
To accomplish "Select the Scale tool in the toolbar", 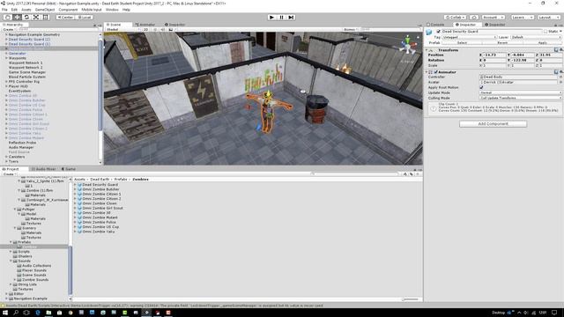I will pos(36,18).
